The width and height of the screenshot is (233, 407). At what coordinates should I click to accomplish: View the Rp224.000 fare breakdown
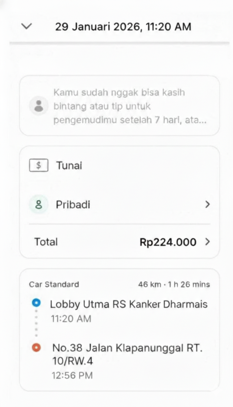tap(168, 242)
